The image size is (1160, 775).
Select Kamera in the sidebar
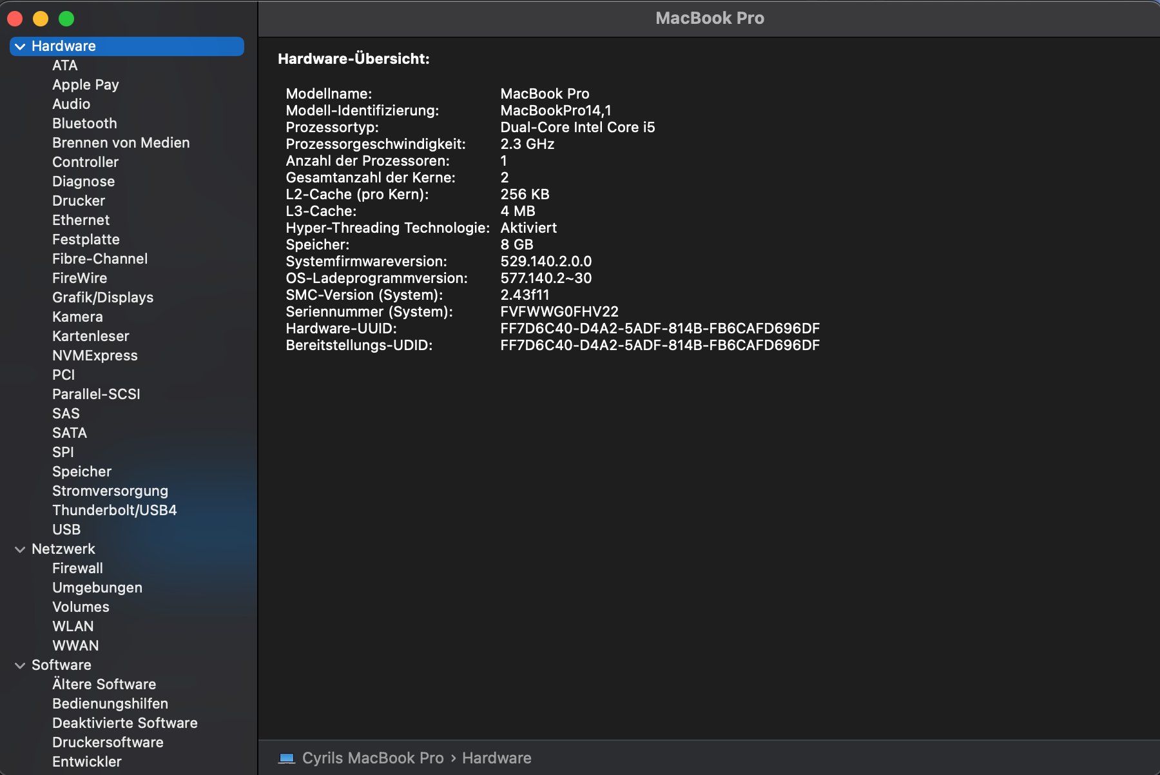(x=78, y=317)
